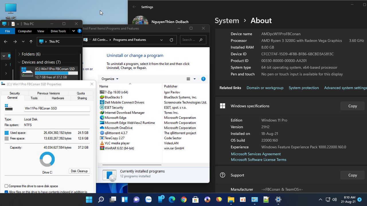The width and height of the screenshot is (367, 206).
Task: Open Widgets from the taskbar
Action: tap(124, 199)
